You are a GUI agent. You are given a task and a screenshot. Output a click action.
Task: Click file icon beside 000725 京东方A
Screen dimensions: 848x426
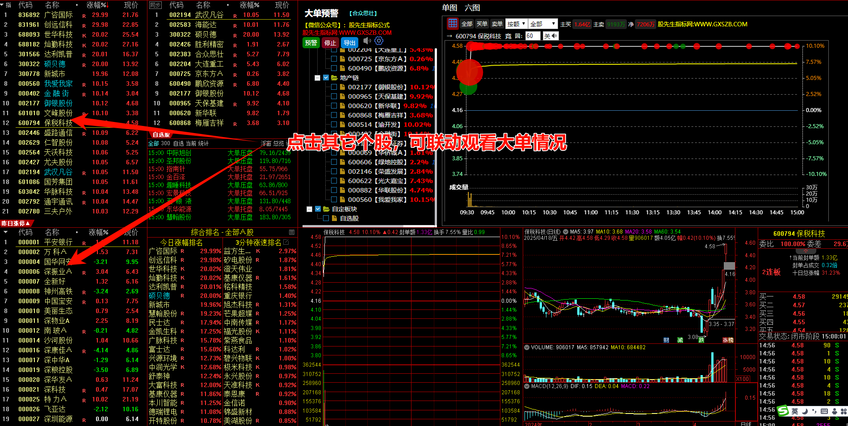point(342,59)
